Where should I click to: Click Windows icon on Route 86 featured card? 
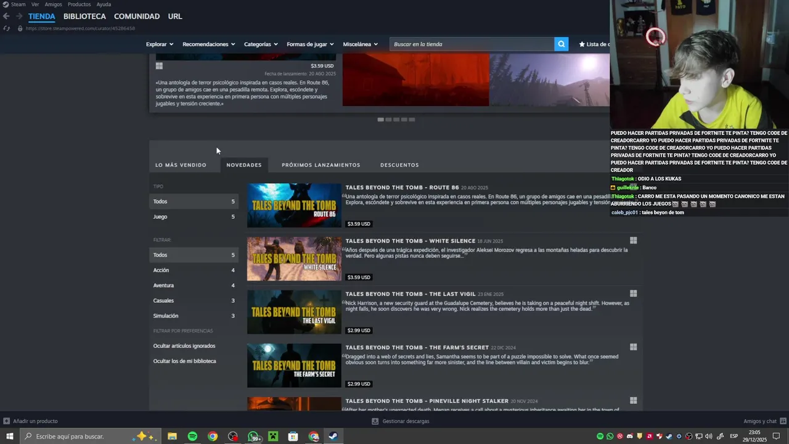click(159, 66)
